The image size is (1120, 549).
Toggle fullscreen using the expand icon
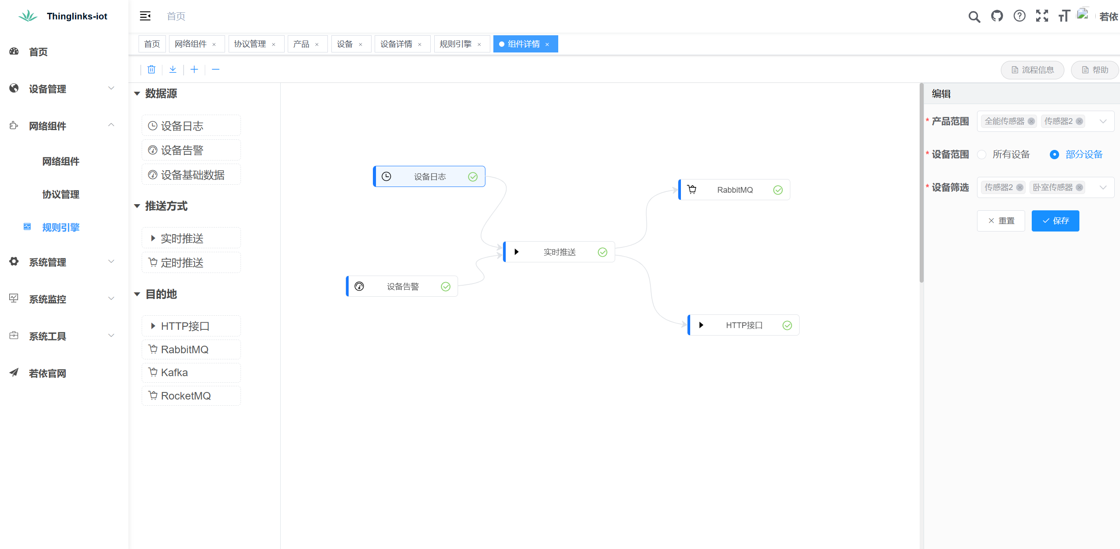tap(1042, 16)
